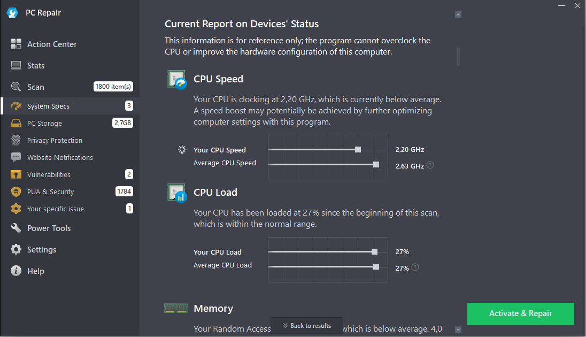Click the PC Storage drive icon
The width and height of the screenshot is (586, 337).
[16, 124]
